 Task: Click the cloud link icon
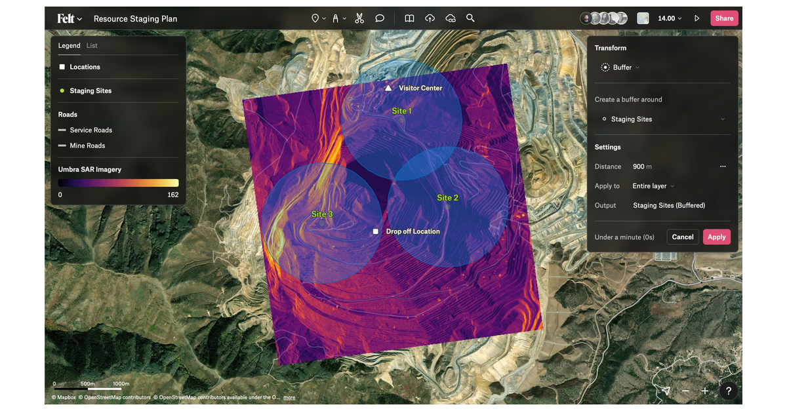click(451, 18)
